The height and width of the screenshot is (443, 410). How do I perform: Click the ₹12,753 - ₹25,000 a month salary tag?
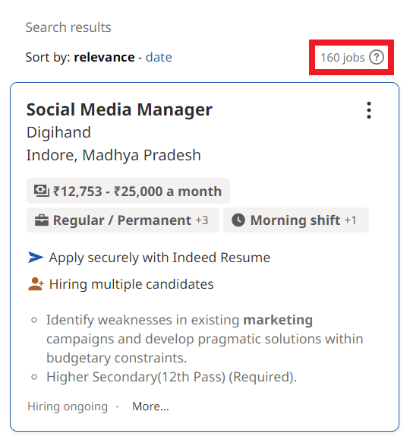tap(128, 191)
